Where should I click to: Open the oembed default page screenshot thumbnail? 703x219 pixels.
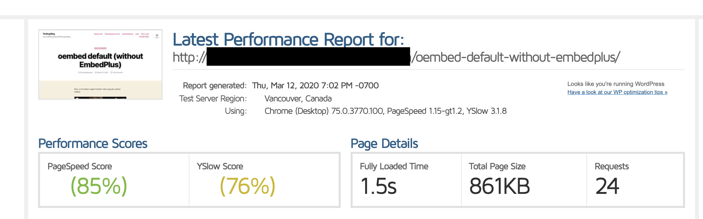pyautogui.click(x=100, y=65)
